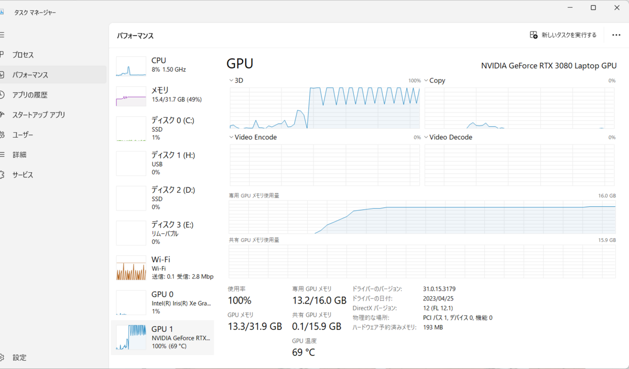The height and width of the screenshot is (369, 629).
Task: Click the run new task icon
Action: pos(534,35)
